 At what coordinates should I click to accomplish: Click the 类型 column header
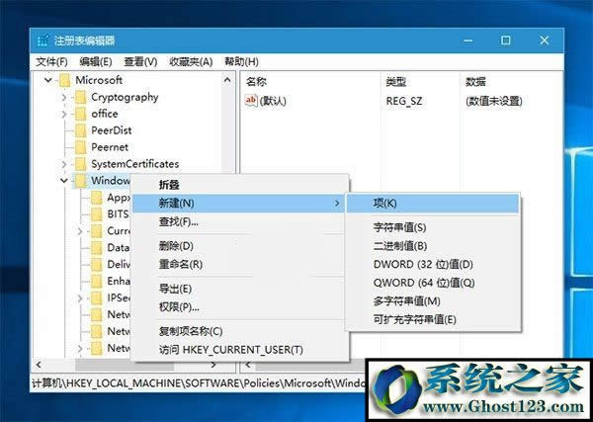(395, 80)
